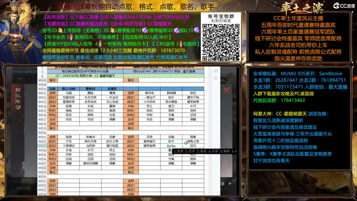The height and width of the screenshot is (201, 357).
Task: Select row header 90520
Action: (42, 133)
